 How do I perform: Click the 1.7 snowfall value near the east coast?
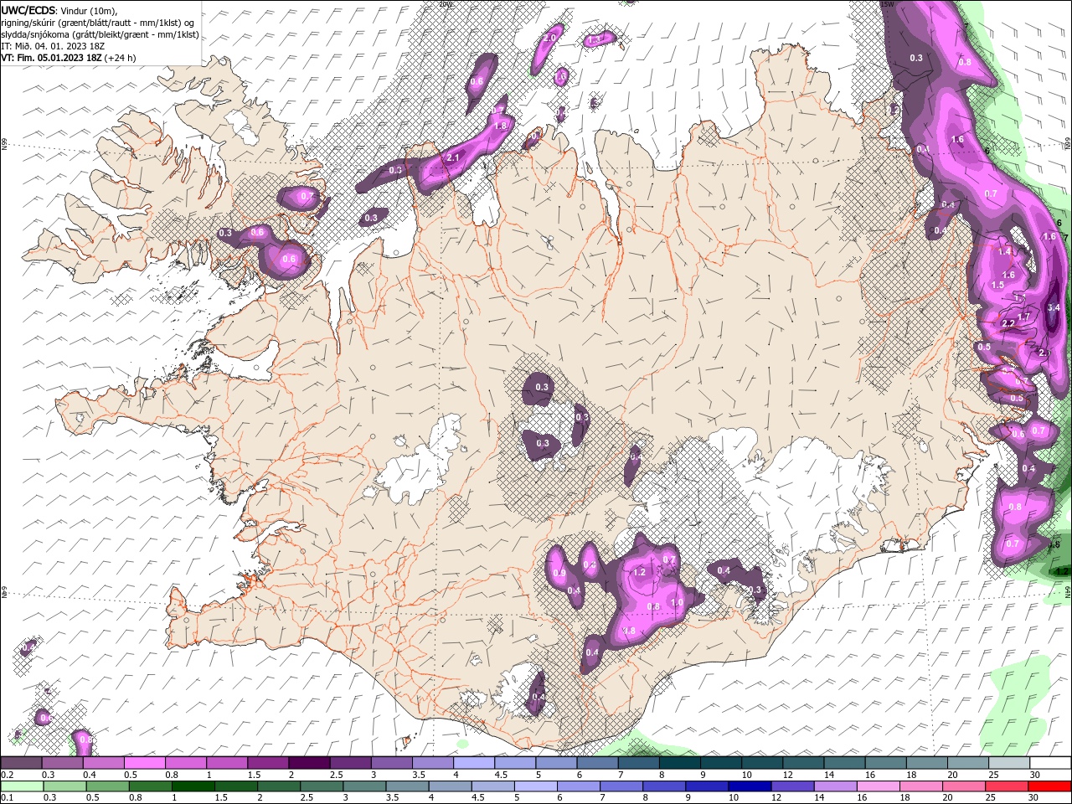point(1023,317)
